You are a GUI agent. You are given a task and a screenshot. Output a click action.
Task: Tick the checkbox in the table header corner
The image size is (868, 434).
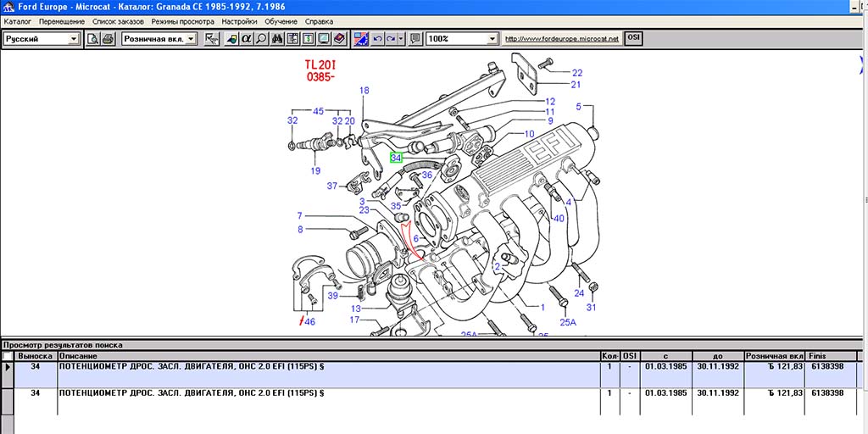pos(7,356)
